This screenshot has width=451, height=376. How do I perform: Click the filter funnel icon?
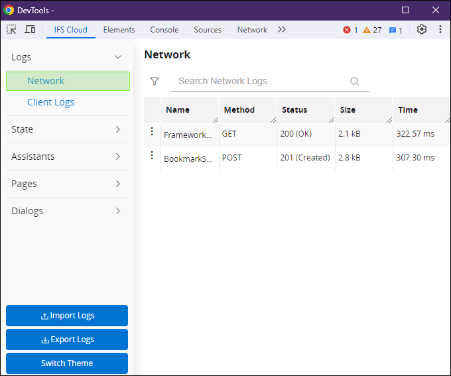pos(155,82)
